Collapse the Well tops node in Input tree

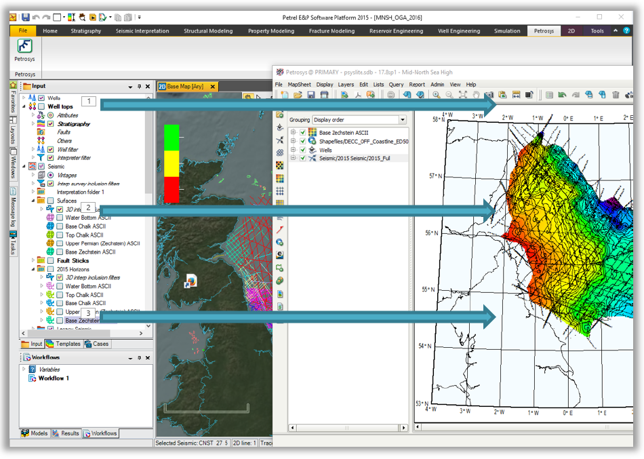pos(24,106)
